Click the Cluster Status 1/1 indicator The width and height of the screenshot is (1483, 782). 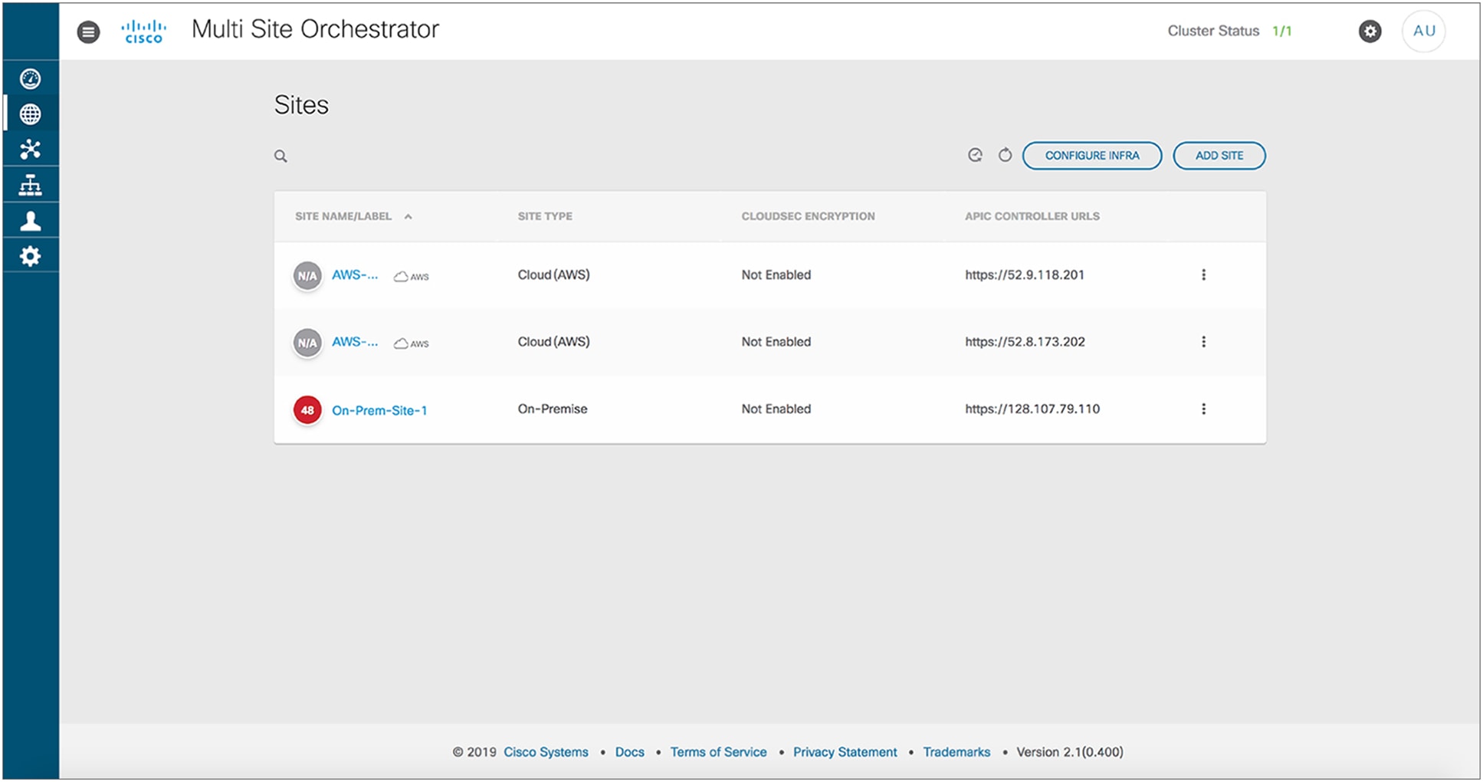coord(1229,31)
